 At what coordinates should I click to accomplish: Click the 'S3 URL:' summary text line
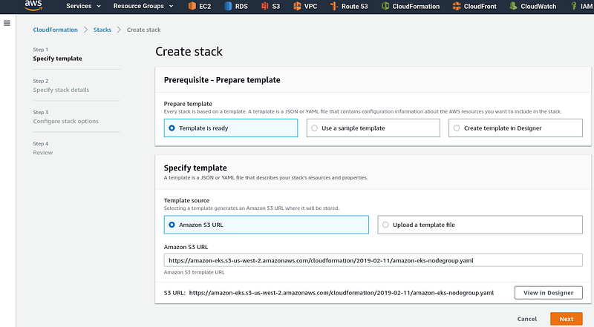329,293
